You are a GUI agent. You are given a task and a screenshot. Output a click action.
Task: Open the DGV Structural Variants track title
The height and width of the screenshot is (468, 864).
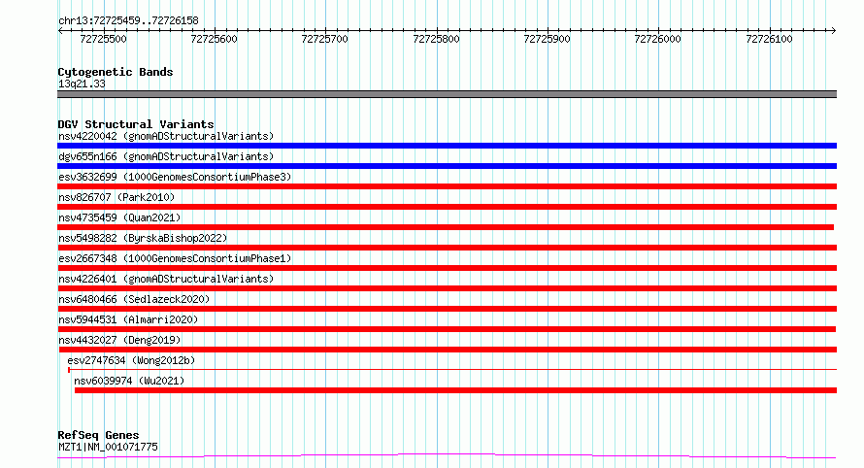[x=136, y=124]
